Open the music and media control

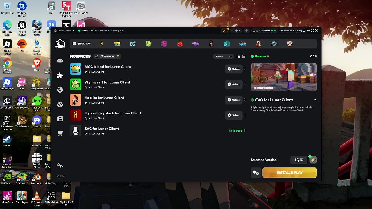pos(236,30)
